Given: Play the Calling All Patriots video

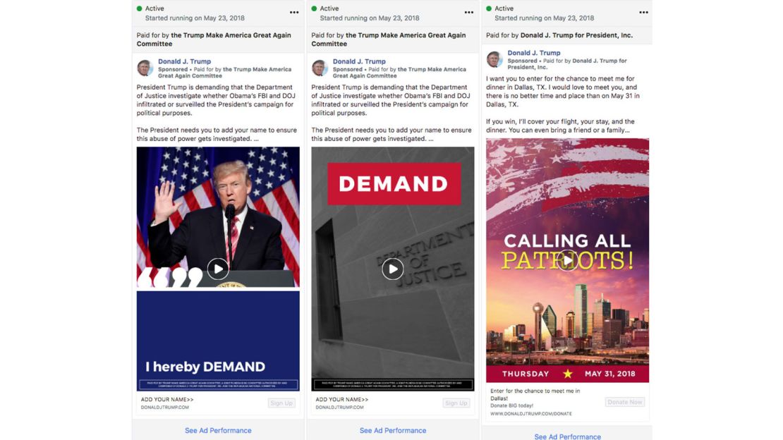Looking at the screenshot, I should tap(568, 260).
